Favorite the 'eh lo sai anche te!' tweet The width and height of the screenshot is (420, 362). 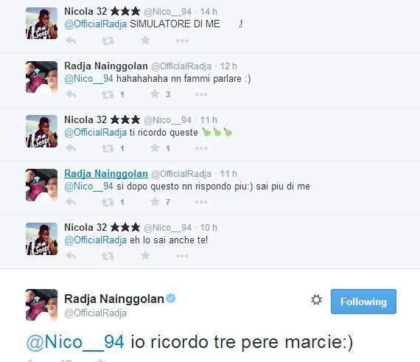click(x=145, y=255)
